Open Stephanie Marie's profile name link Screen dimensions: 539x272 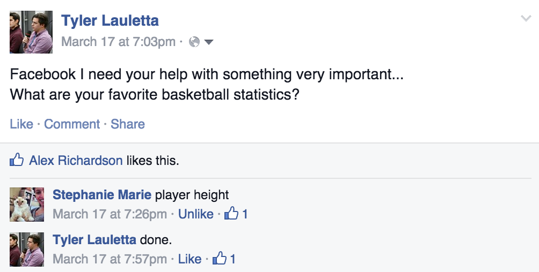pyautogui.click(x=102, y=195)
